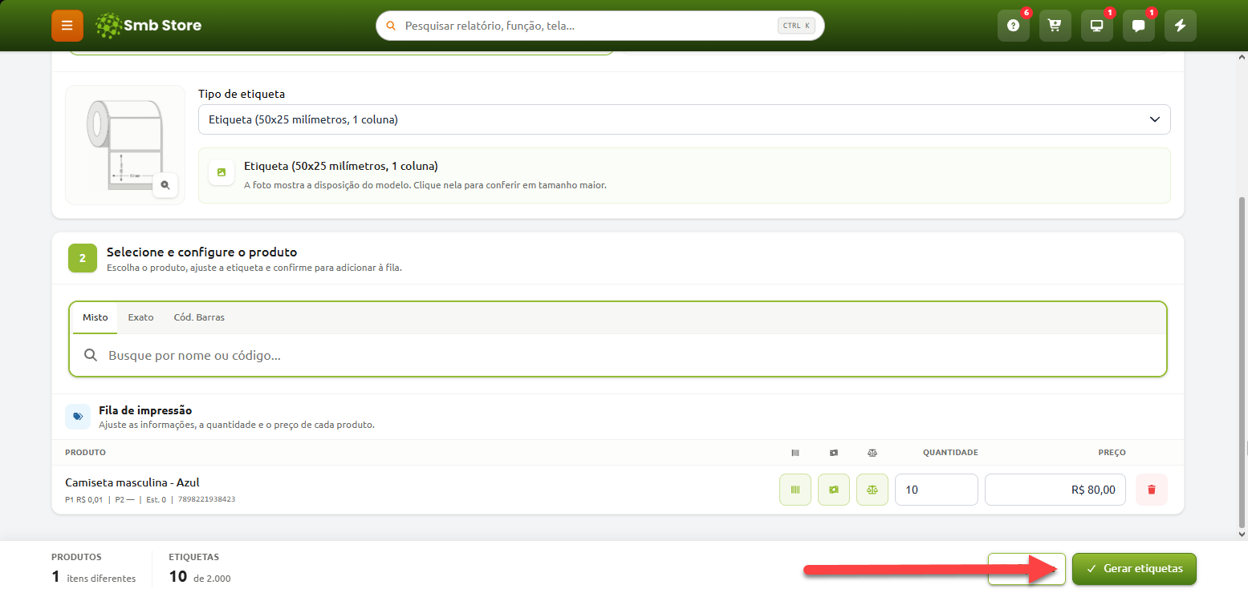Viewport: 1248px width, 597px height.
Task: Switch to the Misto search tab
Action: [96, 317]
